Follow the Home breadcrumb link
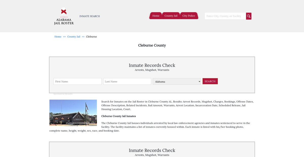The height and width of the screenshot is (157, 304). pos(58,37)
